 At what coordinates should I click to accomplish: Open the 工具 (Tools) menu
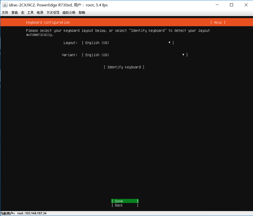coord(30,13)
